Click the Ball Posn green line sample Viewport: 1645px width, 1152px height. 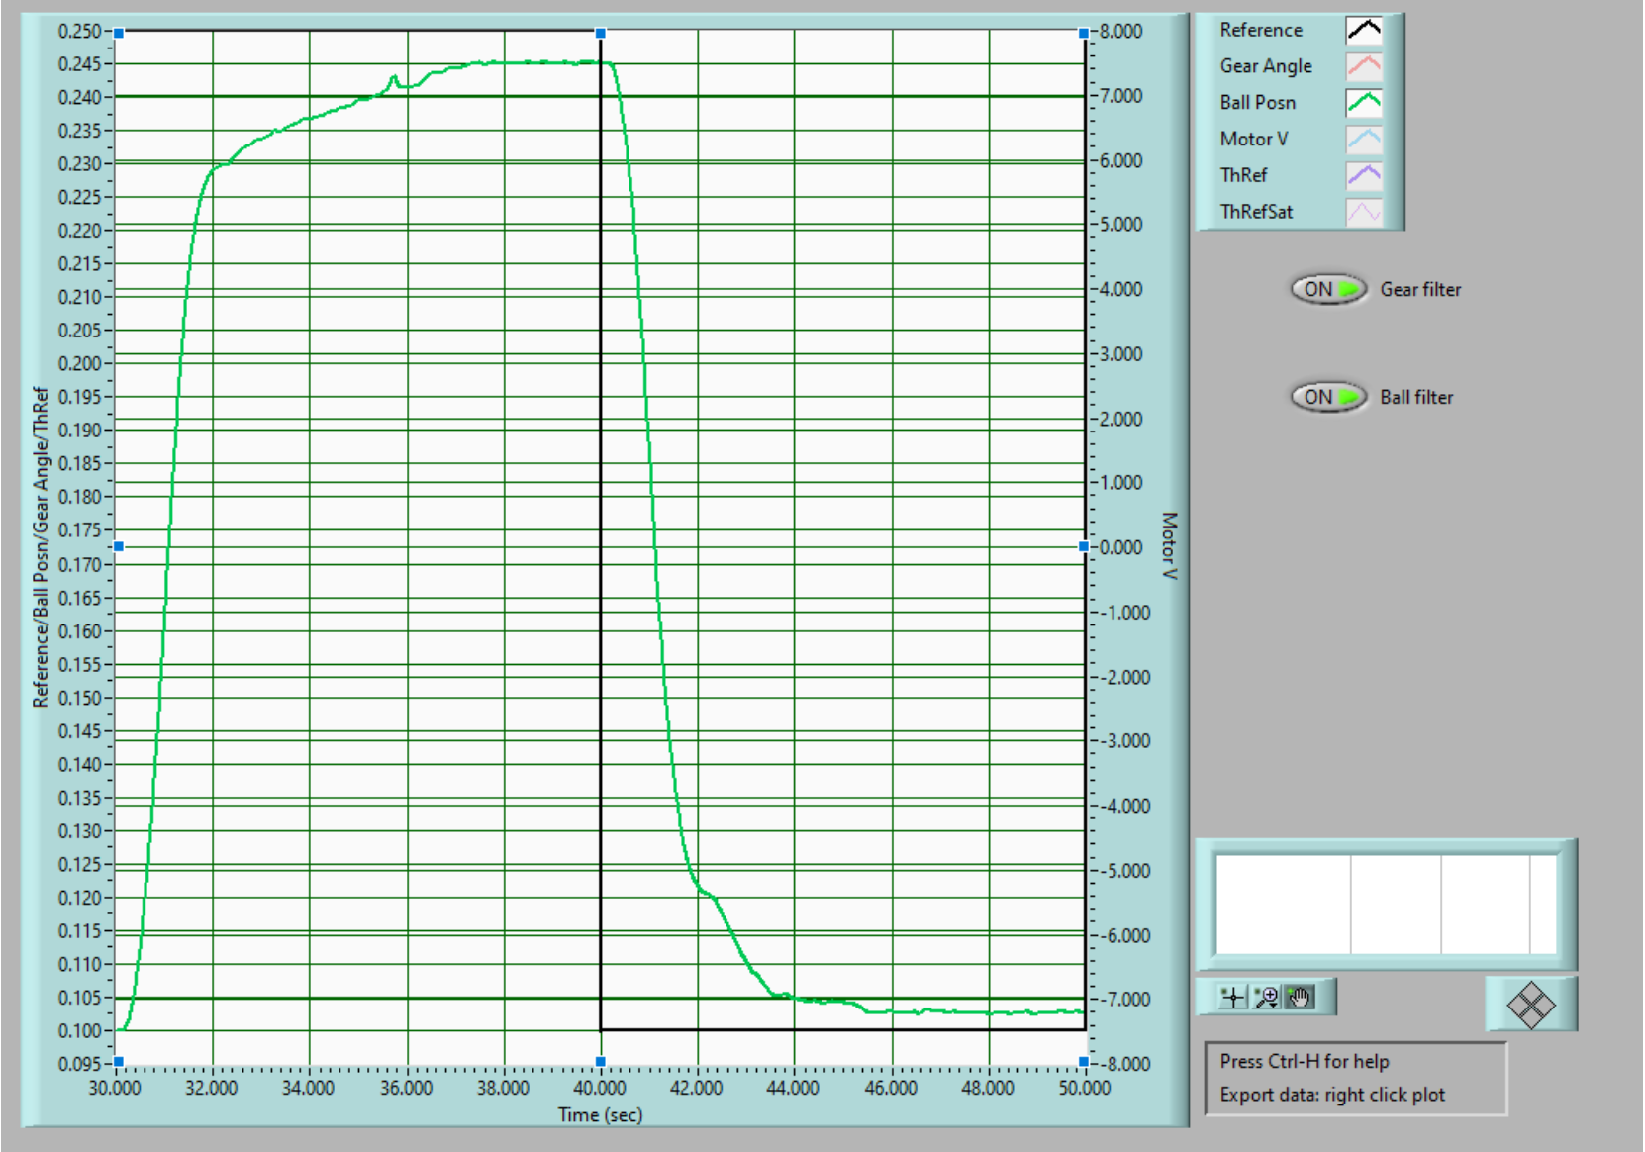tap(1364, 102)
